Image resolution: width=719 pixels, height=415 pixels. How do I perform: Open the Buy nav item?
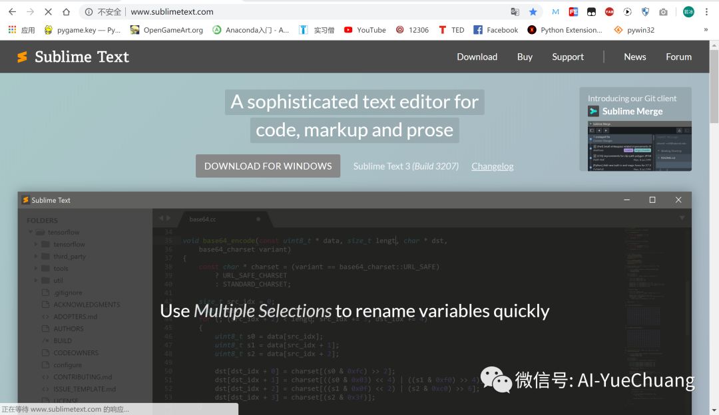(x=525, y=57)
